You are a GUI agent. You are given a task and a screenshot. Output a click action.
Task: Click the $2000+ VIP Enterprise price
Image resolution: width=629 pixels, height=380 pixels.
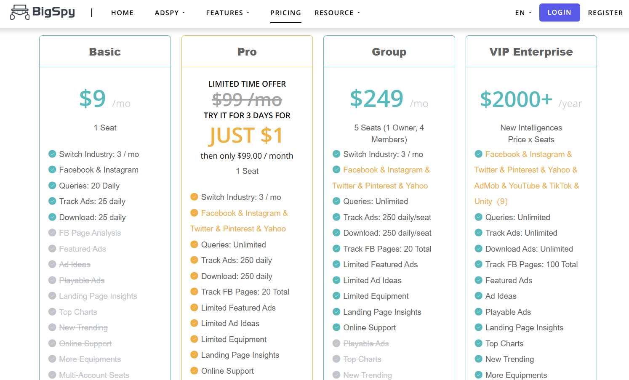516,99
